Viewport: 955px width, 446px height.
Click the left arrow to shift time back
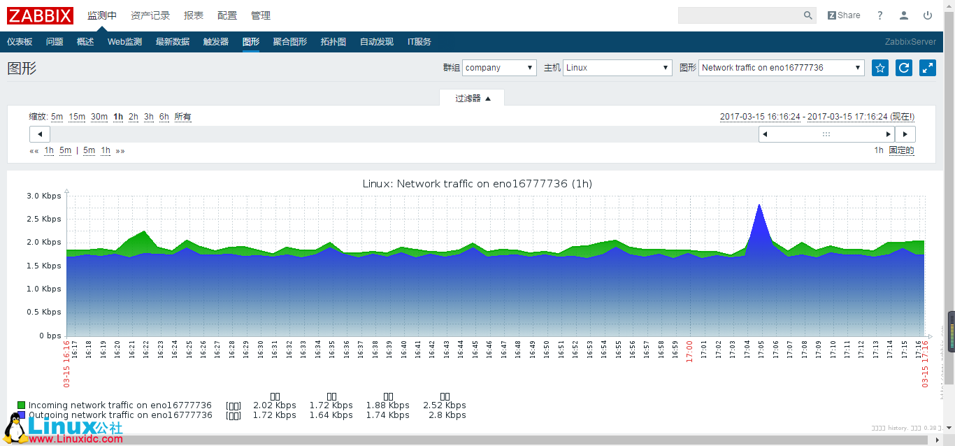pos(39,134)
